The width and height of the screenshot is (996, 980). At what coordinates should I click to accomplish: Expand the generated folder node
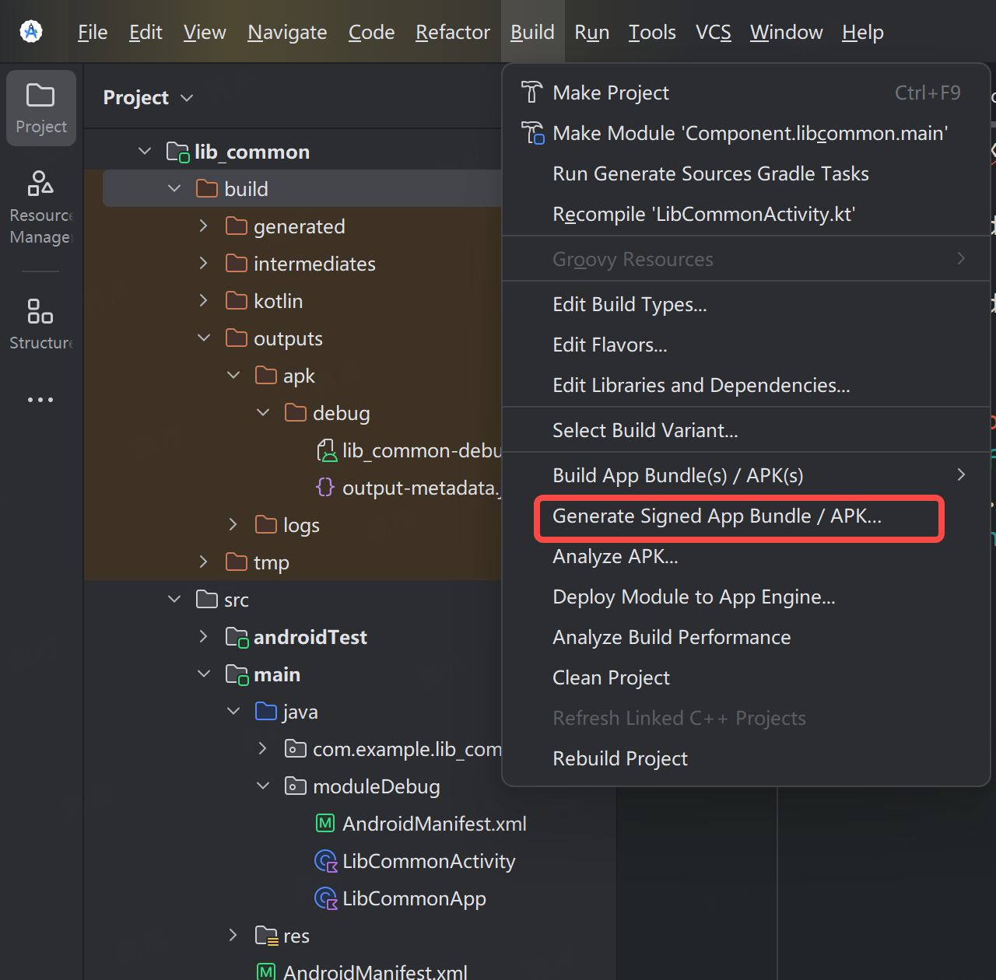tap(204, 226)
